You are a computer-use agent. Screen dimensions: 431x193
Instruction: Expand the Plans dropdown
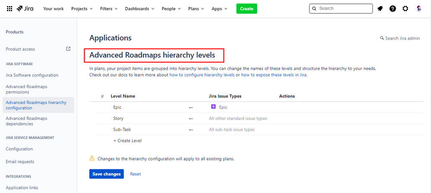[196, 9]
